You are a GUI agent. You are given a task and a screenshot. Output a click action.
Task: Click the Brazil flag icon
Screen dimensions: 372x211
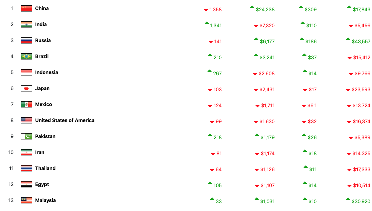tap(26, 56)
